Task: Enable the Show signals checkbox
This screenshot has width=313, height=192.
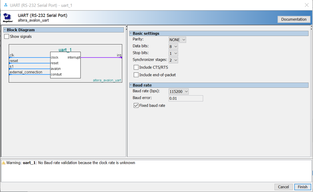Action: click(7, 37)
